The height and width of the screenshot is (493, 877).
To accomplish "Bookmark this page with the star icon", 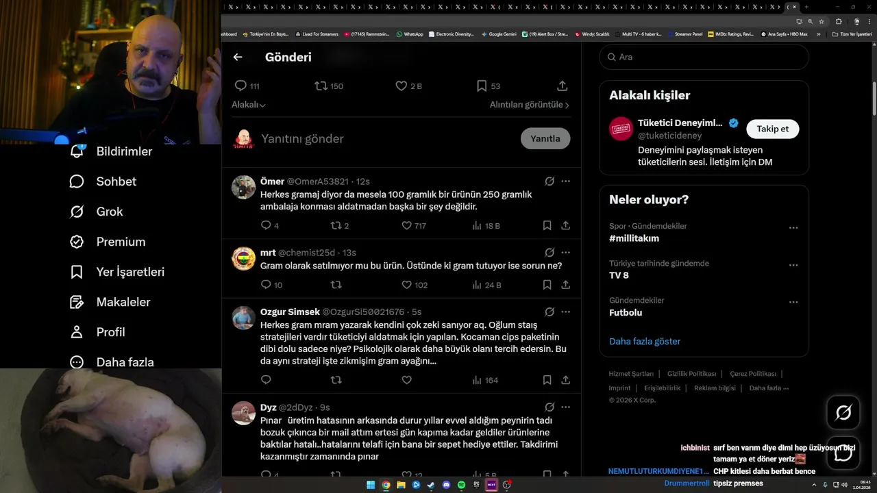I will pos(822,21).
